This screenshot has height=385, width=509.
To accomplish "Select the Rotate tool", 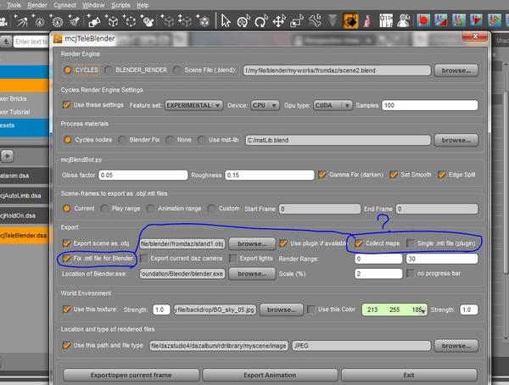I will click(261, 20).
